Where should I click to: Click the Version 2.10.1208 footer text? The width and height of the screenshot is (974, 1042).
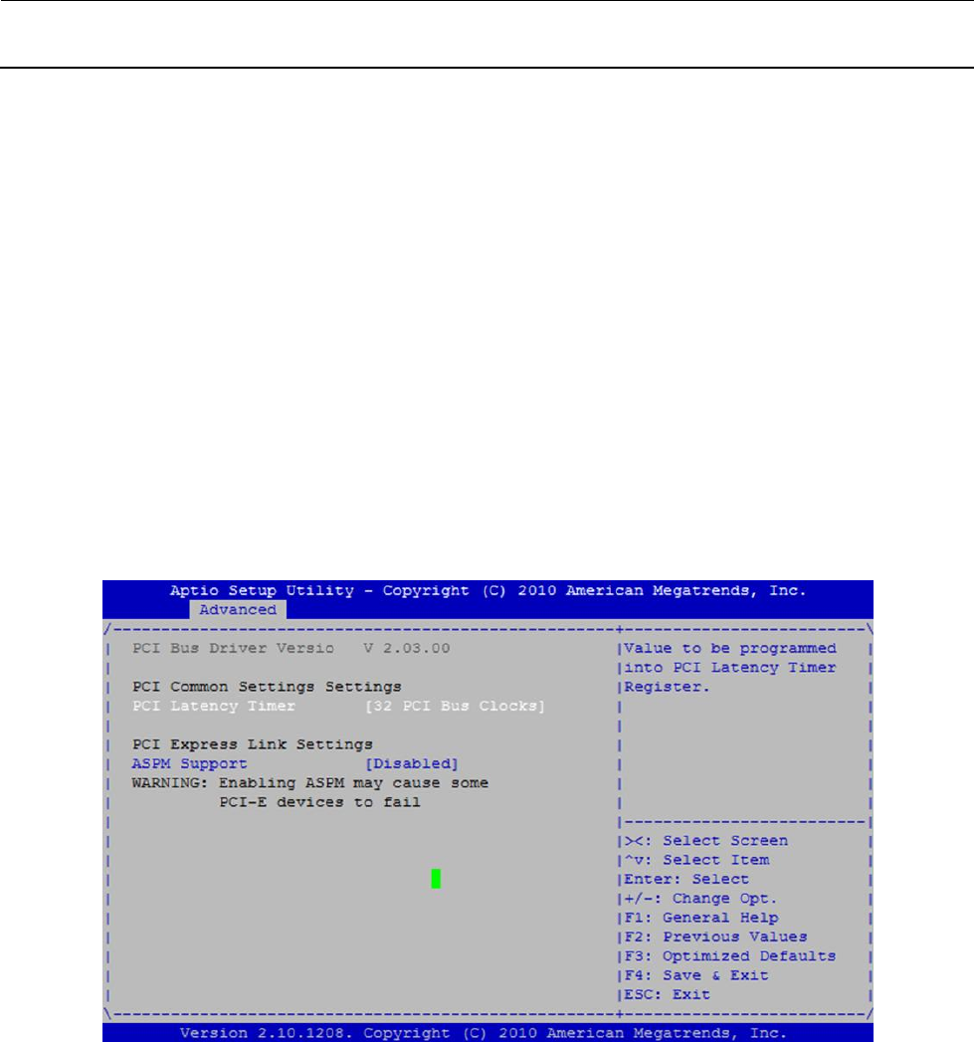pyautogui.click(x=484, y=1033)
